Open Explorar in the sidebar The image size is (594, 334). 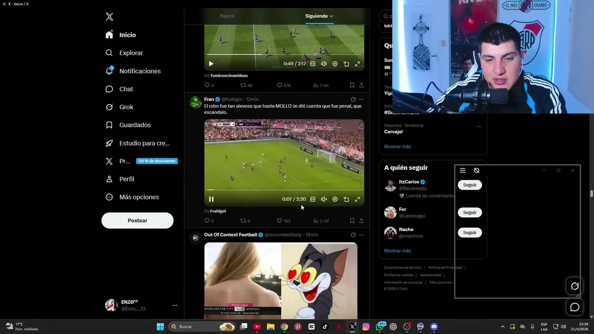click(x=124, y=53)
